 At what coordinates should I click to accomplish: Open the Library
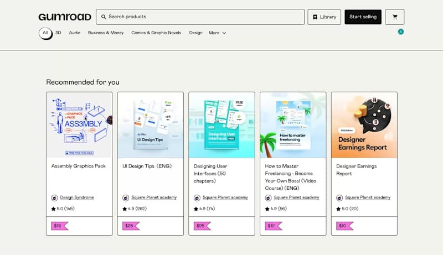click(x=324, y=17)
